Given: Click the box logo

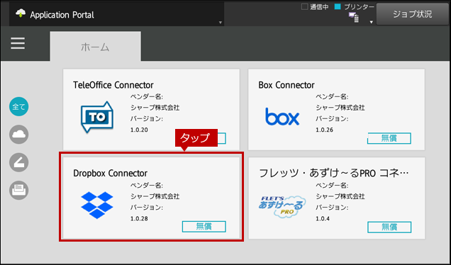Looking at the screenshot, I should click(x=282, y=117).
